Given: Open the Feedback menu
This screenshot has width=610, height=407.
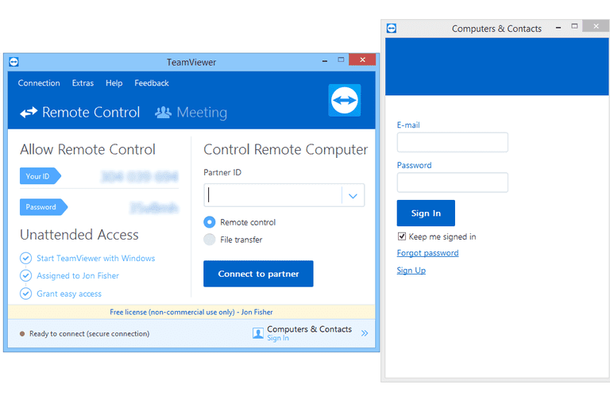Looking at the screenshot, I should (152, 83).
